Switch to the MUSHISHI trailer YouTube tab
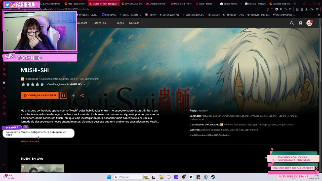This screenshot has height=181, width=322. [x=156, y=4]
